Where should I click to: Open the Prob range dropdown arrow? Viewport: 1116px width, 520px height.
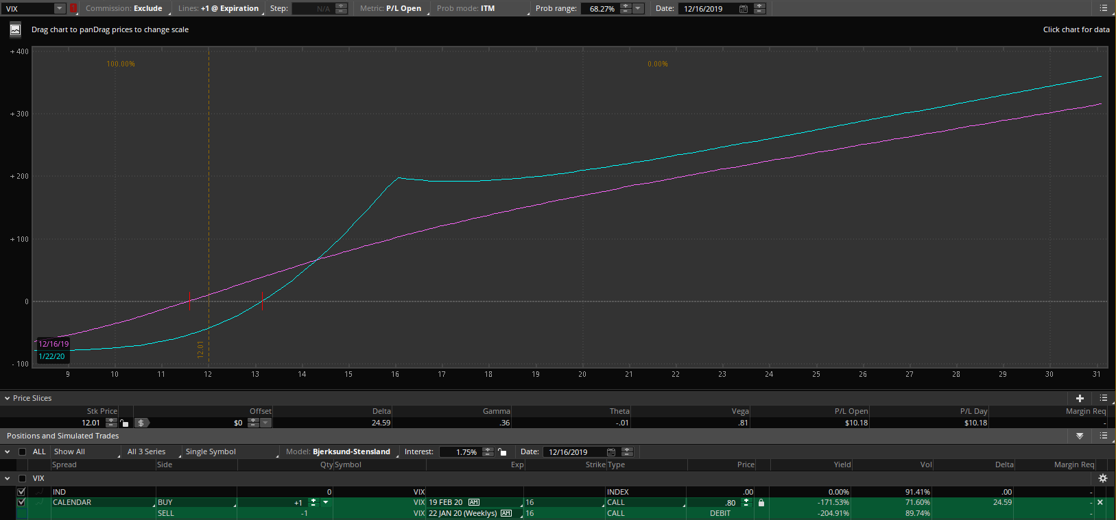[x=638, y=9]
